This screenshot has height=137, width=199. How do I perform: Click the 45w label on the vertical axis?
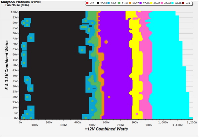point(15,70)
